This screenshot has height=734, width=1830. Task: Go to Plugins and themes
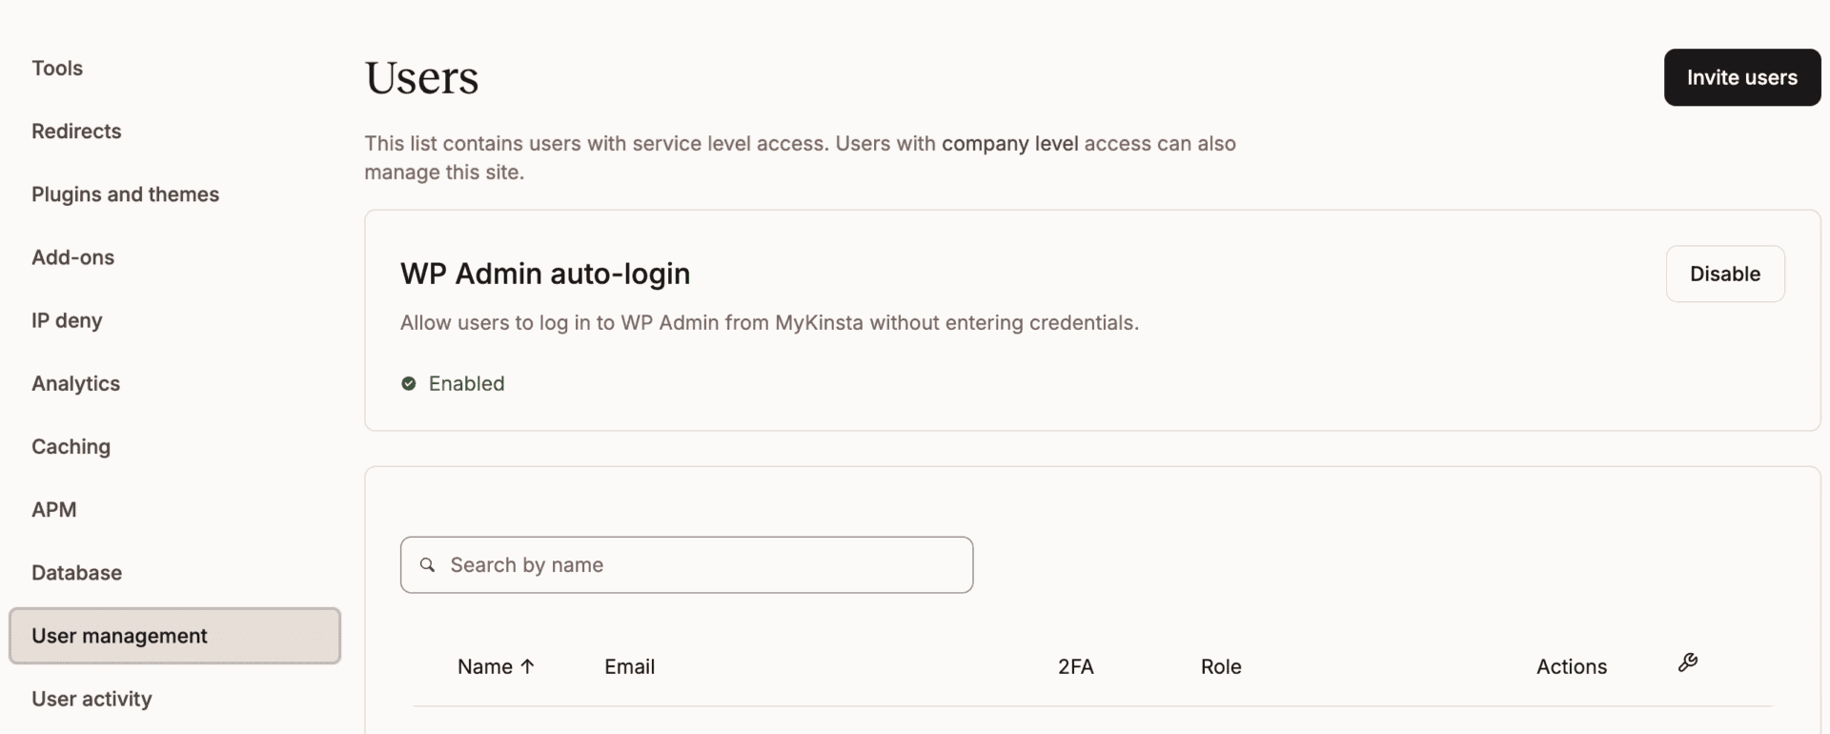coord(125,194)
